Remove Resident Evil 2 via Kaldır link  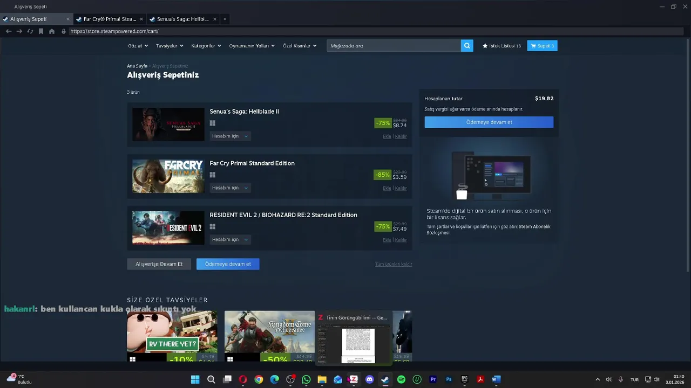(401, 240)
